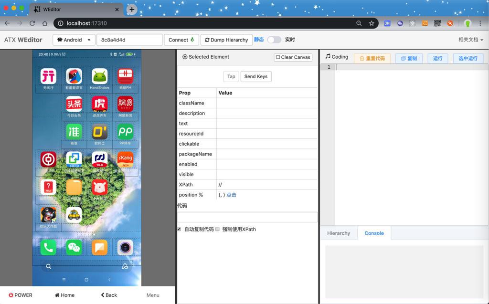Open the 无忧行 app on phone screen
Screen dimensions: 489x304
pyautogui.click(x=48, y=76)
